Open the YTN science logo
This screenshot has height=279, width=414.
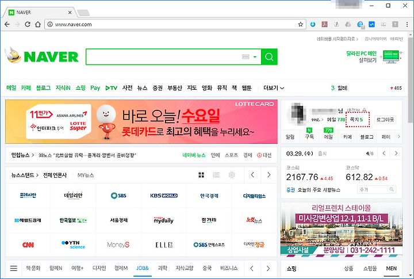click(x=73, y=244)
